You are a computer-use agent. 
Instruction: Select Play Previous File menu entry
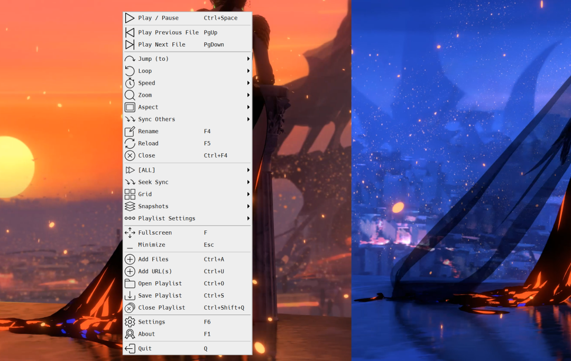pos(188,32)
